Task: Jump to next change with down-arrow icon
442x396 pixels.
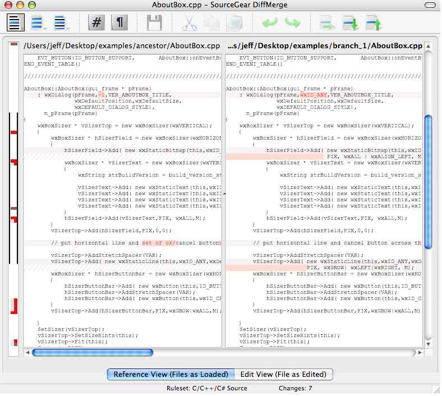Action: tap(350, 23)
